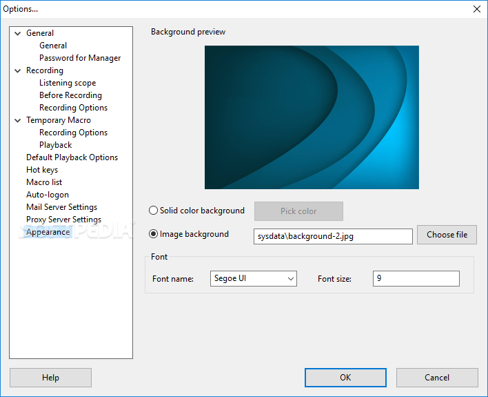This screenshot has width=488, height=397.
Task: Select the Temporary Macro category
Action: coord(59,120)
